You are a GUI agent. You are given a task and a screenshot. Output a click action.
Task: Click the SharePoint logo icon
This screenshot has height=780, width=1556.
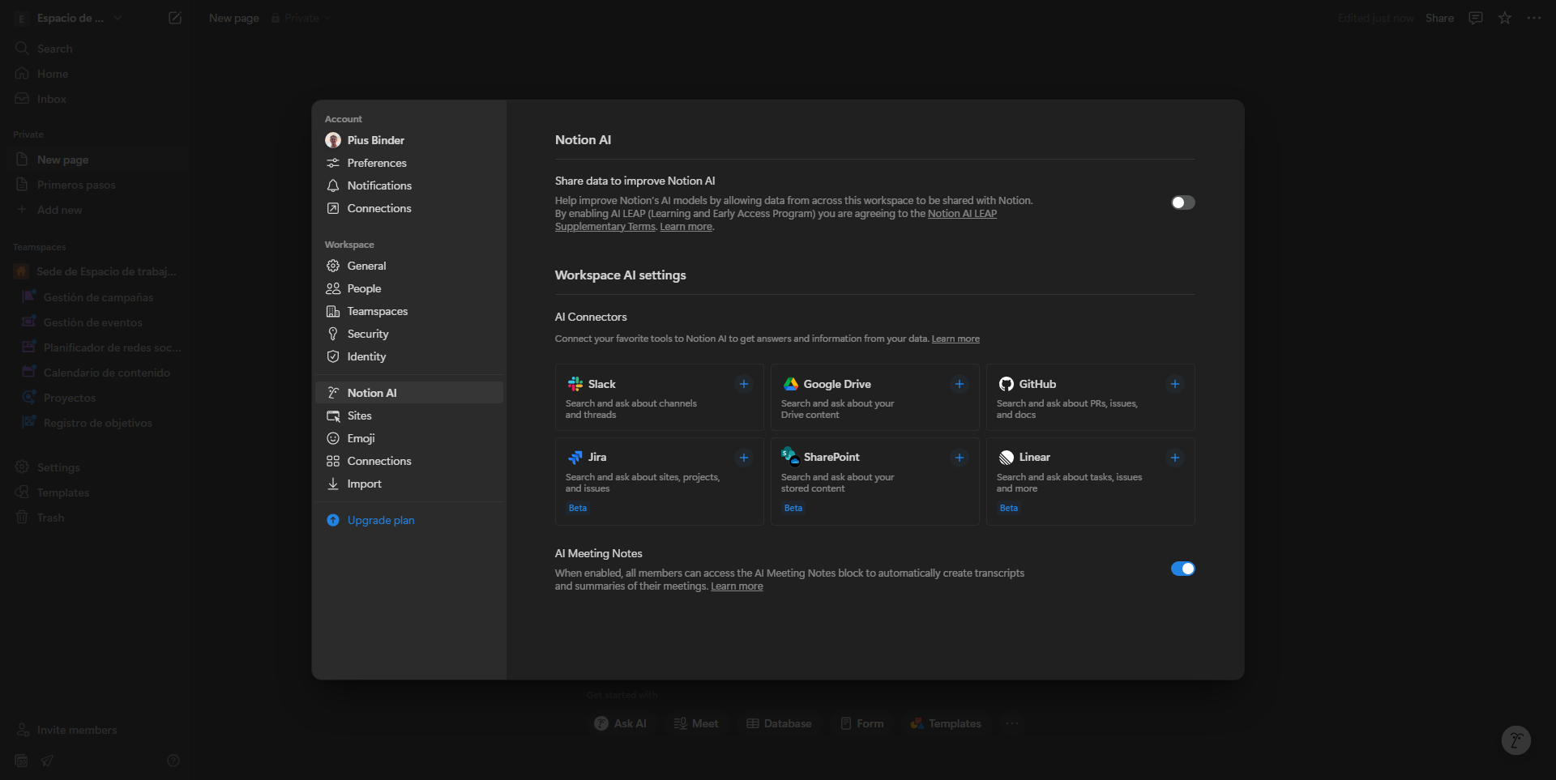pyautogui.click(x=790, y=456)
